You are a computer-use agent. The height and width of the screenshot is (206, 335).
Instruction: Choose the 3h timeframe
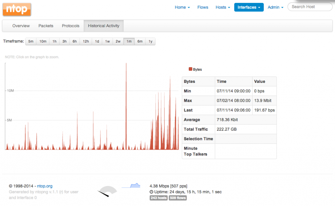[64, 41]
